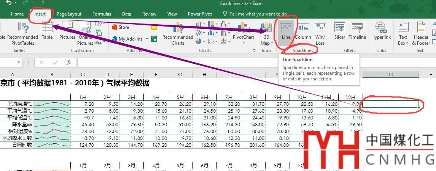This screenshot has height=171, width=436.
Task: Switch to the Page Layout tab
Action: [69, 14]
